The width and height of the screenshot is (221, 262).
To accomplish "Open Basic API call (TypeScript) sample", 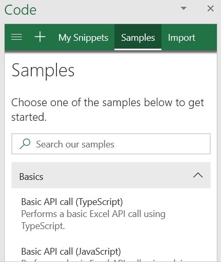I will (x=72, y=202).
